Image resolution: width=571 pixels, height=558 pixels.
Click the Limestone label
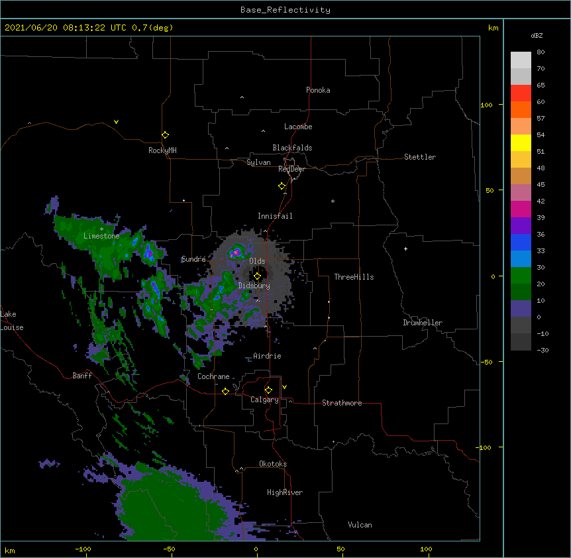click(101, 236)
